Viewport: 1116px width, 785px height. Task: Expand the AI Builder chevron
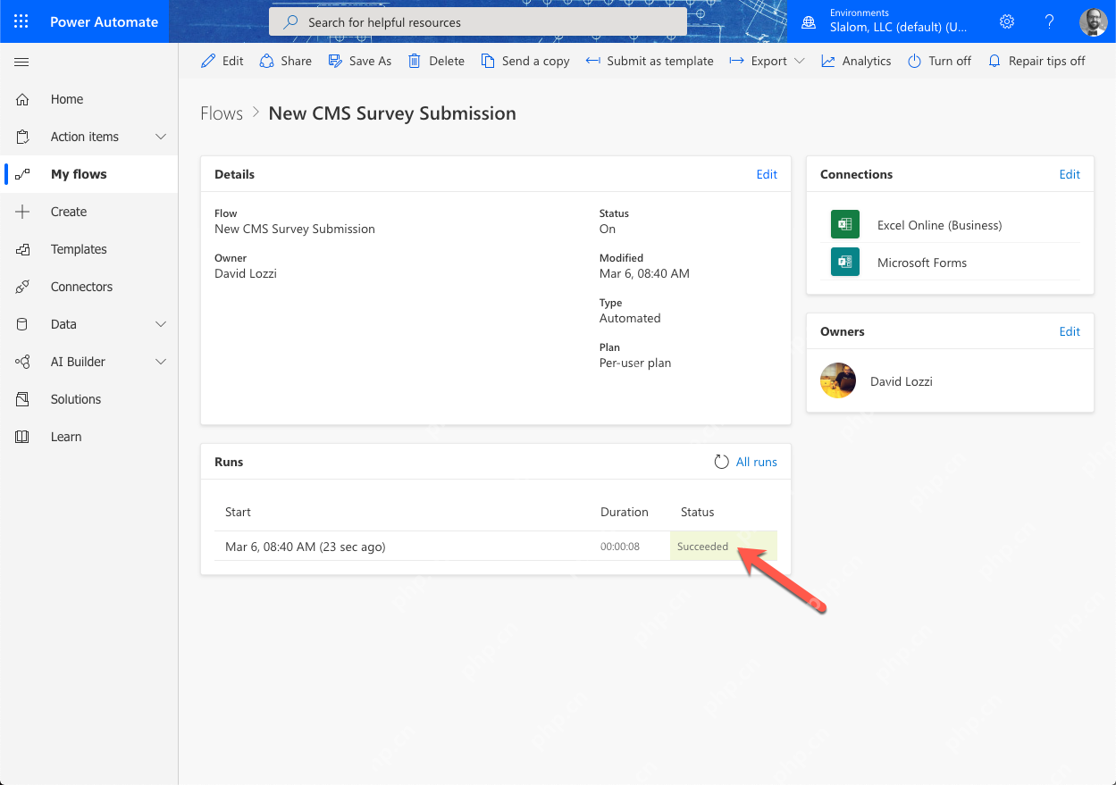tap(161, 362)
